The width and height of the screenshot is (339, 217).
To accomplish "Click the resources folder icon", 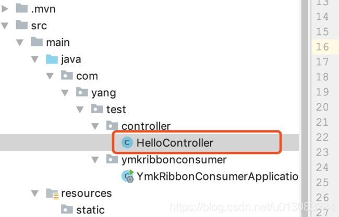I will click(x=52, y=193).
